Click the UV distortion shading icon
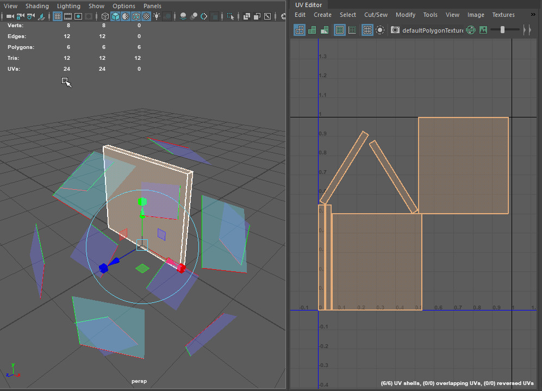The image size is (542, 391). (325, 30)
